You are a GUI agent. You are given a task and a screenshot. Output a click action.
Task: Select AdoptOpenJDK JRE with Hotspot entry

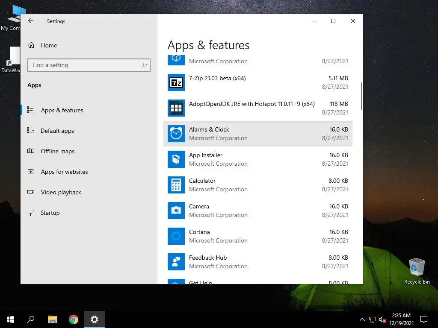pyautogui.click(x=258, y=108)
